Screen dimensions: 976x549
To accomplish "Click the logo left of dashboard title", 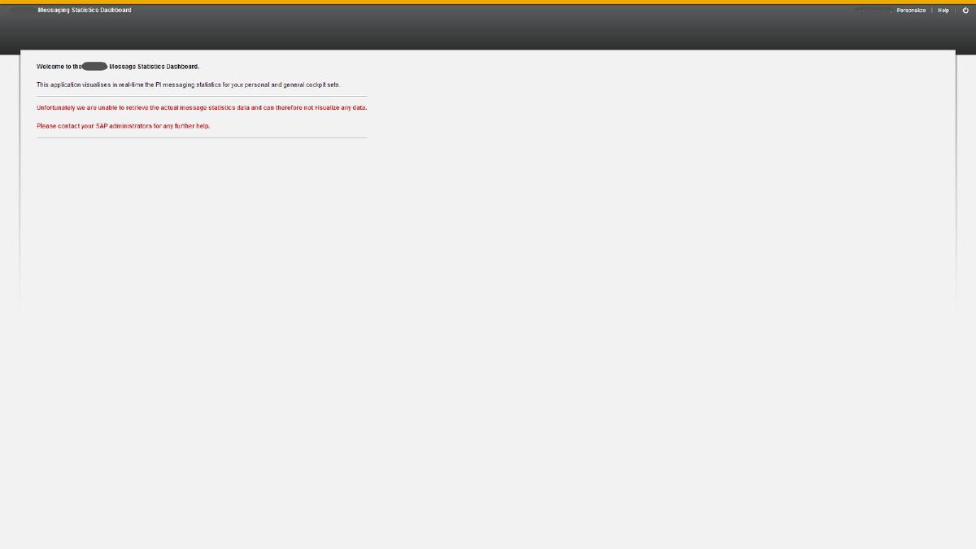I will pyautogui.click(x=21, y=11).
